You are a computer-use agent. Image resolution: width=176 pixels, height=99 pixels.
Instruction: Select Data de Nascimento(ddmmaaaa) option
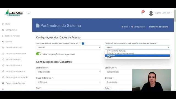tap(137, 53)
